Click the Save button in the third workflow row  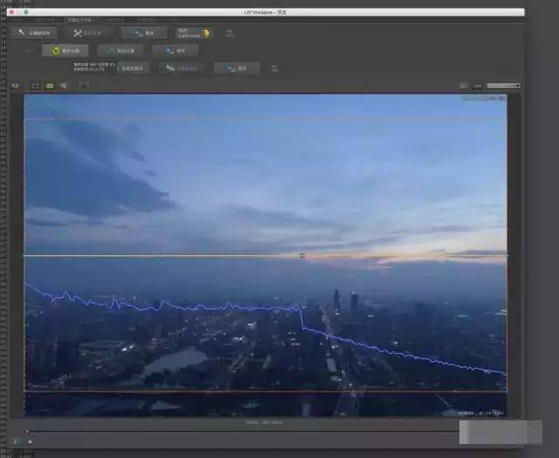[x=236, y=68]
